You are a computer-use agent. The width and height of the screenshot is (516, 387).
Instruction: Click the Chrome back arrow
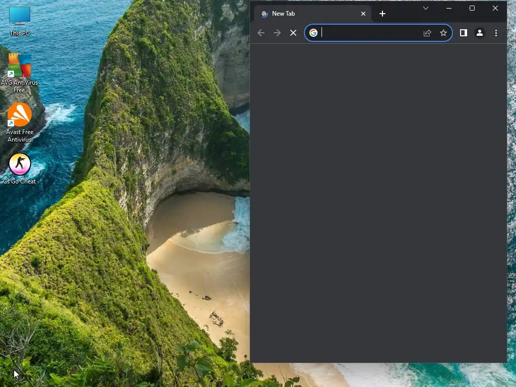pos(261,33)
